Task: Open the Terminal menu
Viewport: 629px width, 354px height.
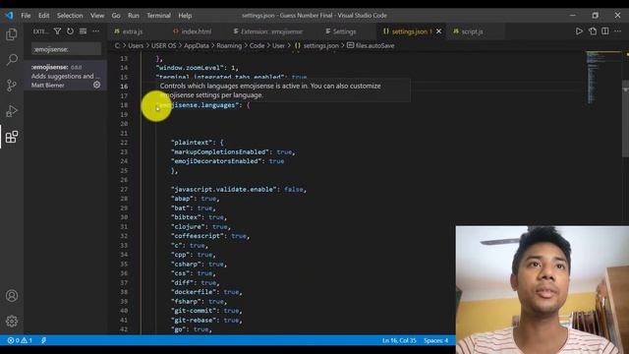Action: point(158,16)
